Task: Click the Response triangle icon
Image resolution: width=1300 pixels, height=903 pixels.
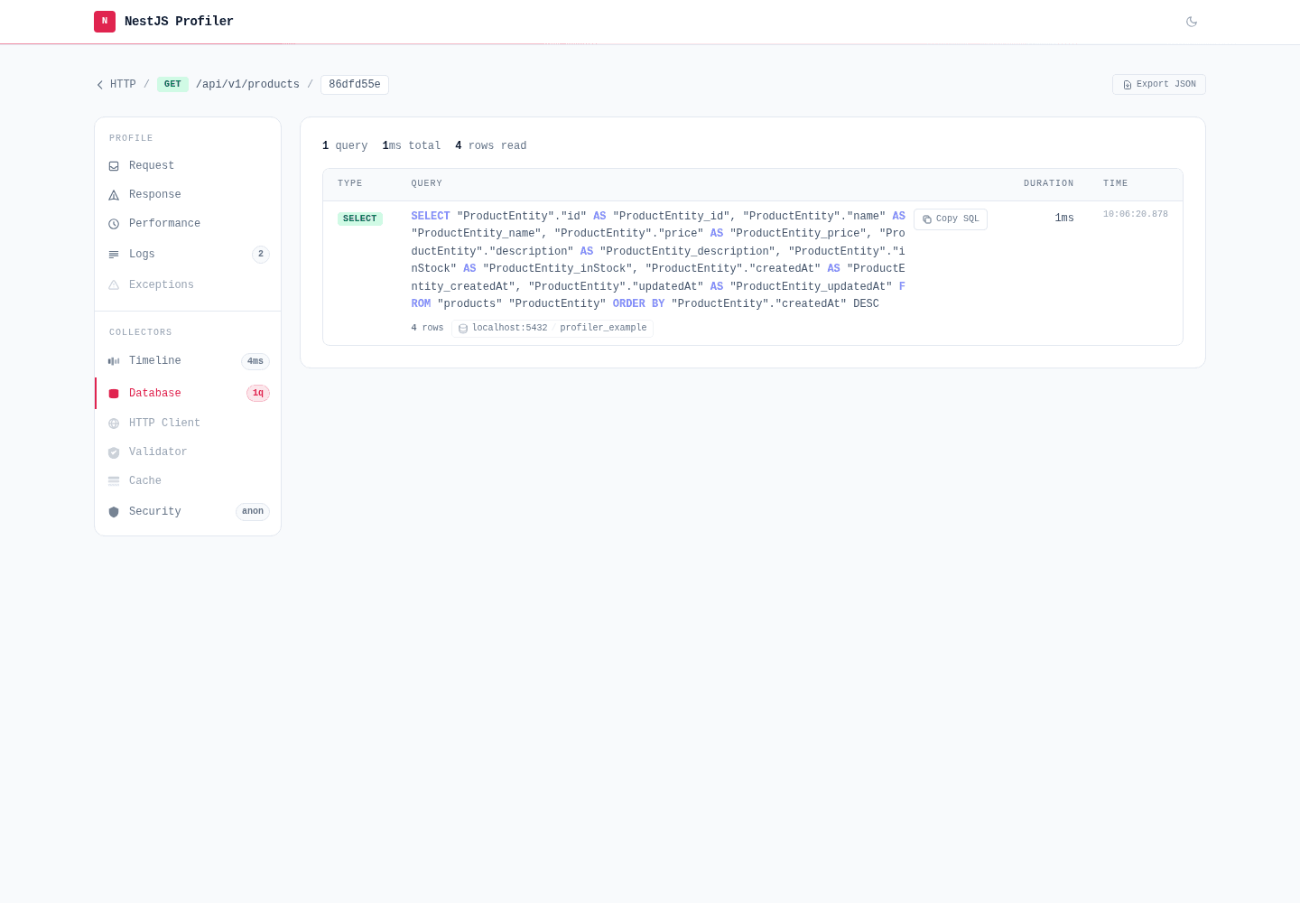Action: point(114,195)
